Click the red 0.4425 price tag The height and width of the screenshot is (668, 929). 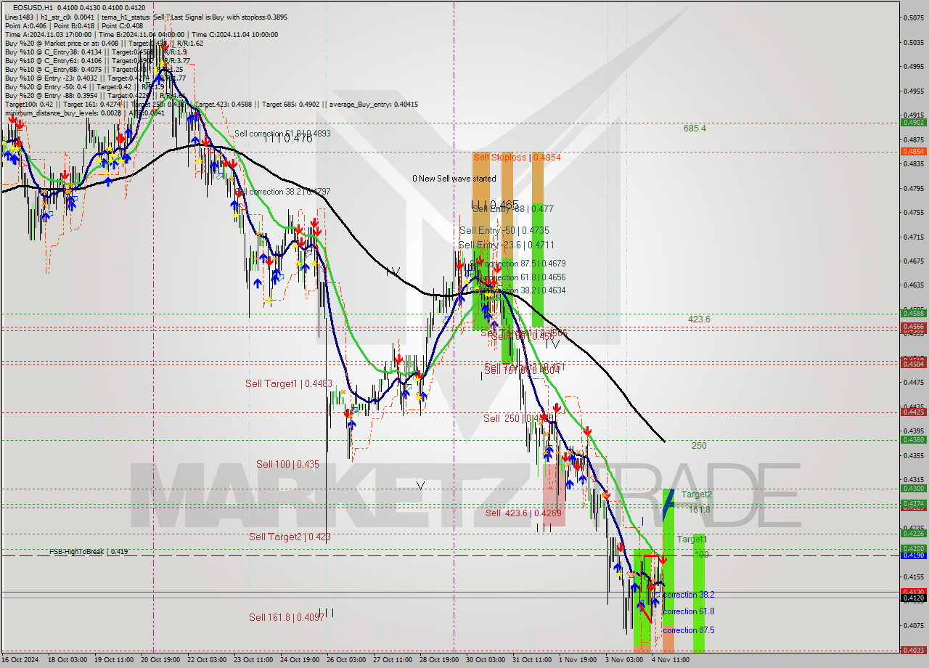(912, 412)
